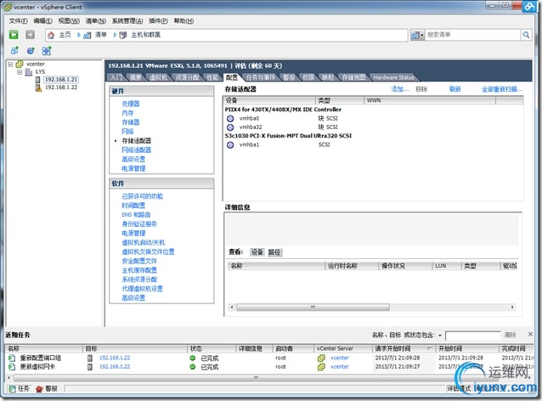The width and height of the screenshot is (542, 401).
Task: Open the 文件 menu
Action: click(x=19, y=21)
